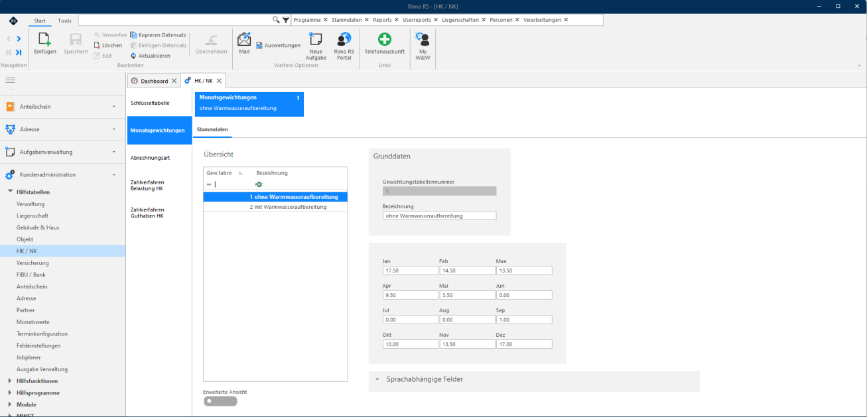Open Monatswerte in the sidebar tree
867x417 pixels.
[x=33, y=322]
